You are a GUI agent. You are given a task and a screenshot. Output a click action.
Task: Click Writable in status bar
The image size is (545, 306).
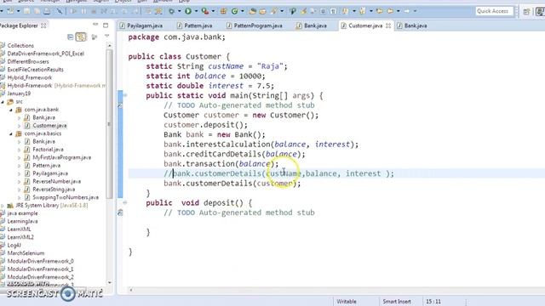coord(347,302)
